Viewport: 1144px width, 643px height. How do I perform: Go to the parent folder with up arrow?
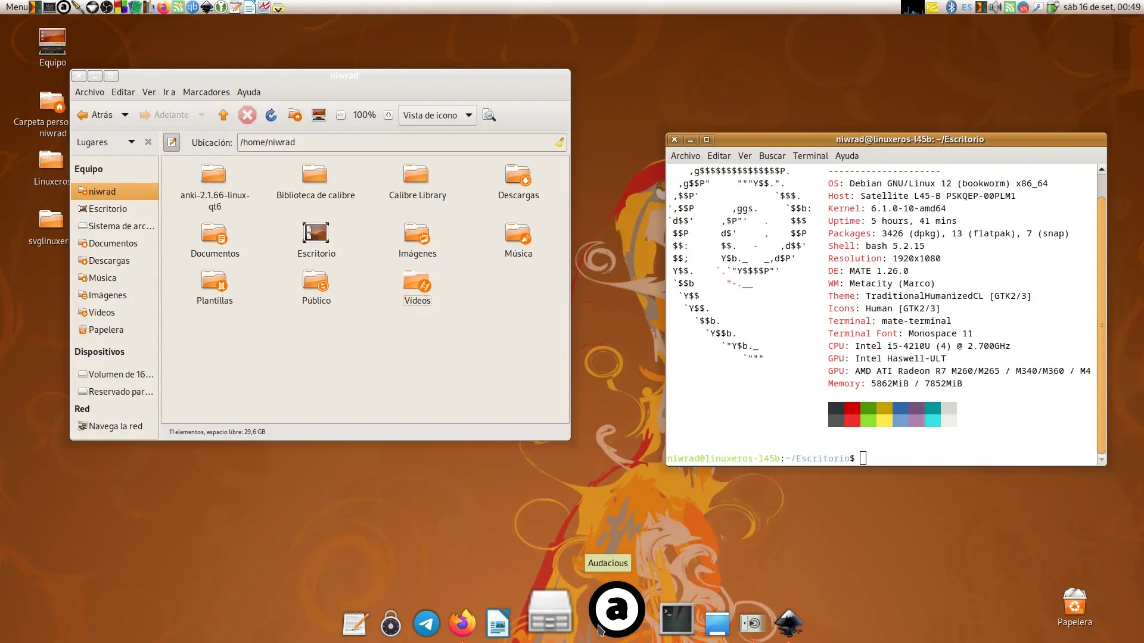point(223,115)
